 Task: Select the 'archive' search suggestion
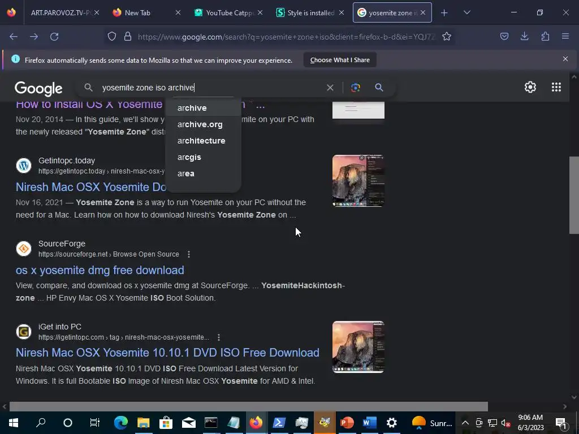(x=203, y=108)
